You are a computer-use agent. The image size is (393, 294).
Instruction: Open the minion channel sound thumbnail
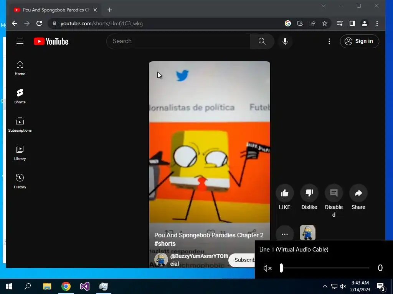pos(307,233)
